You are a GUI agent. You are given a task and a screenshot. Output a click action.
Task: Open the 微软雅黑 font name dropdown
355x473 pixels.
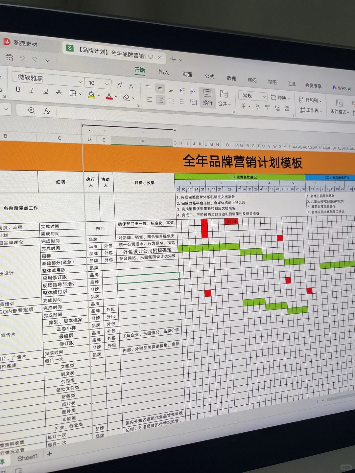[x=80, y=81]
